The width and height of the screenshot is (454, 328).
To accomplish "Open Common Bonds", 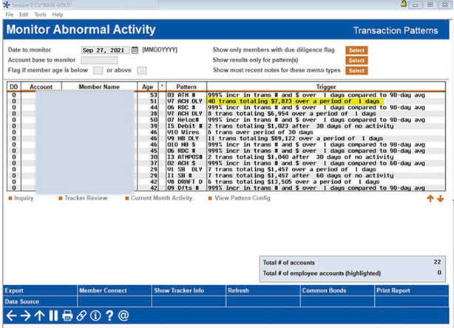I will click(337, 290).
